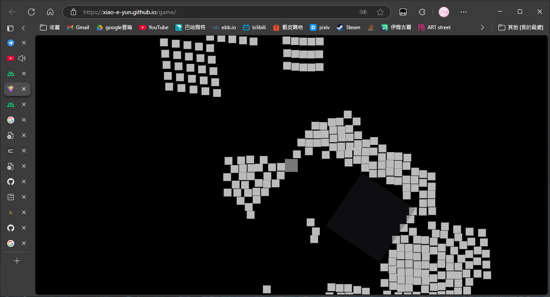Favorite this page with the star icon
Screen dimensions: 550x297
(380, 12)
